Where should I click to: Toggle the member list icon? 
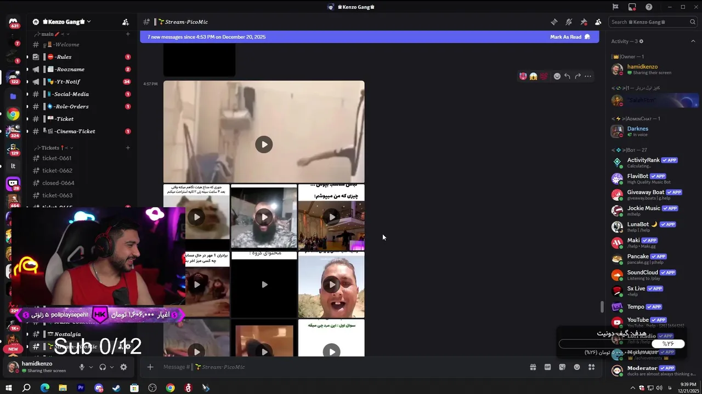click(598, 22)
